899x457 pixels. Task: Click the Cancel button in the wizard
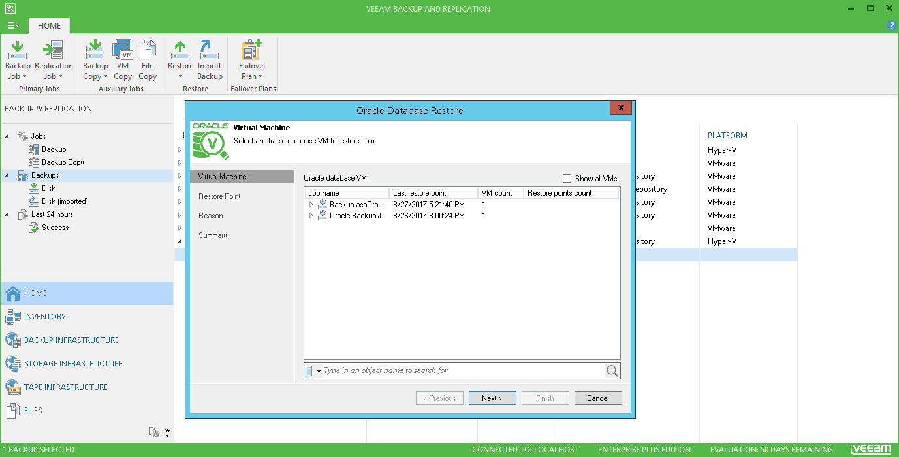(598, 398)
